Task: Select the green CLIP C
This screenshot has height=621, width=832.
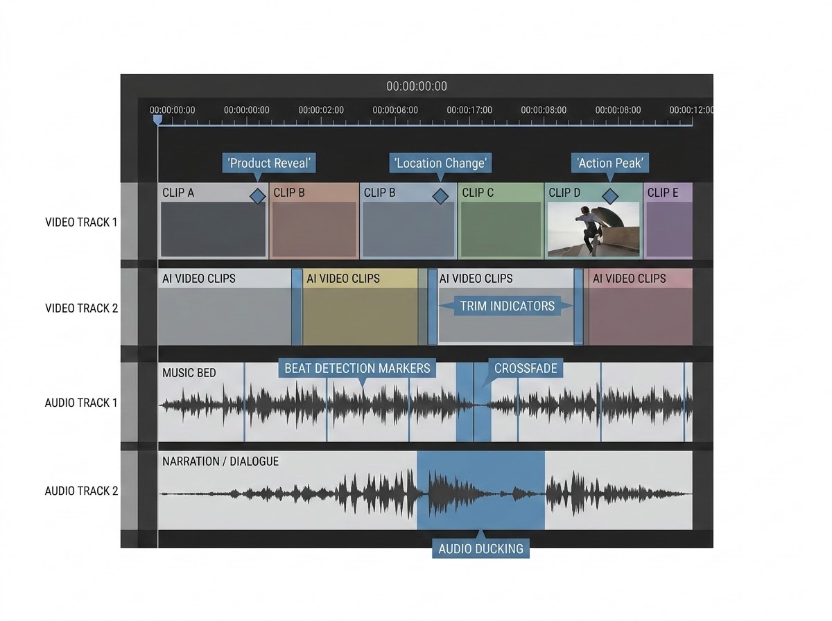Action: tap(501, 221)
